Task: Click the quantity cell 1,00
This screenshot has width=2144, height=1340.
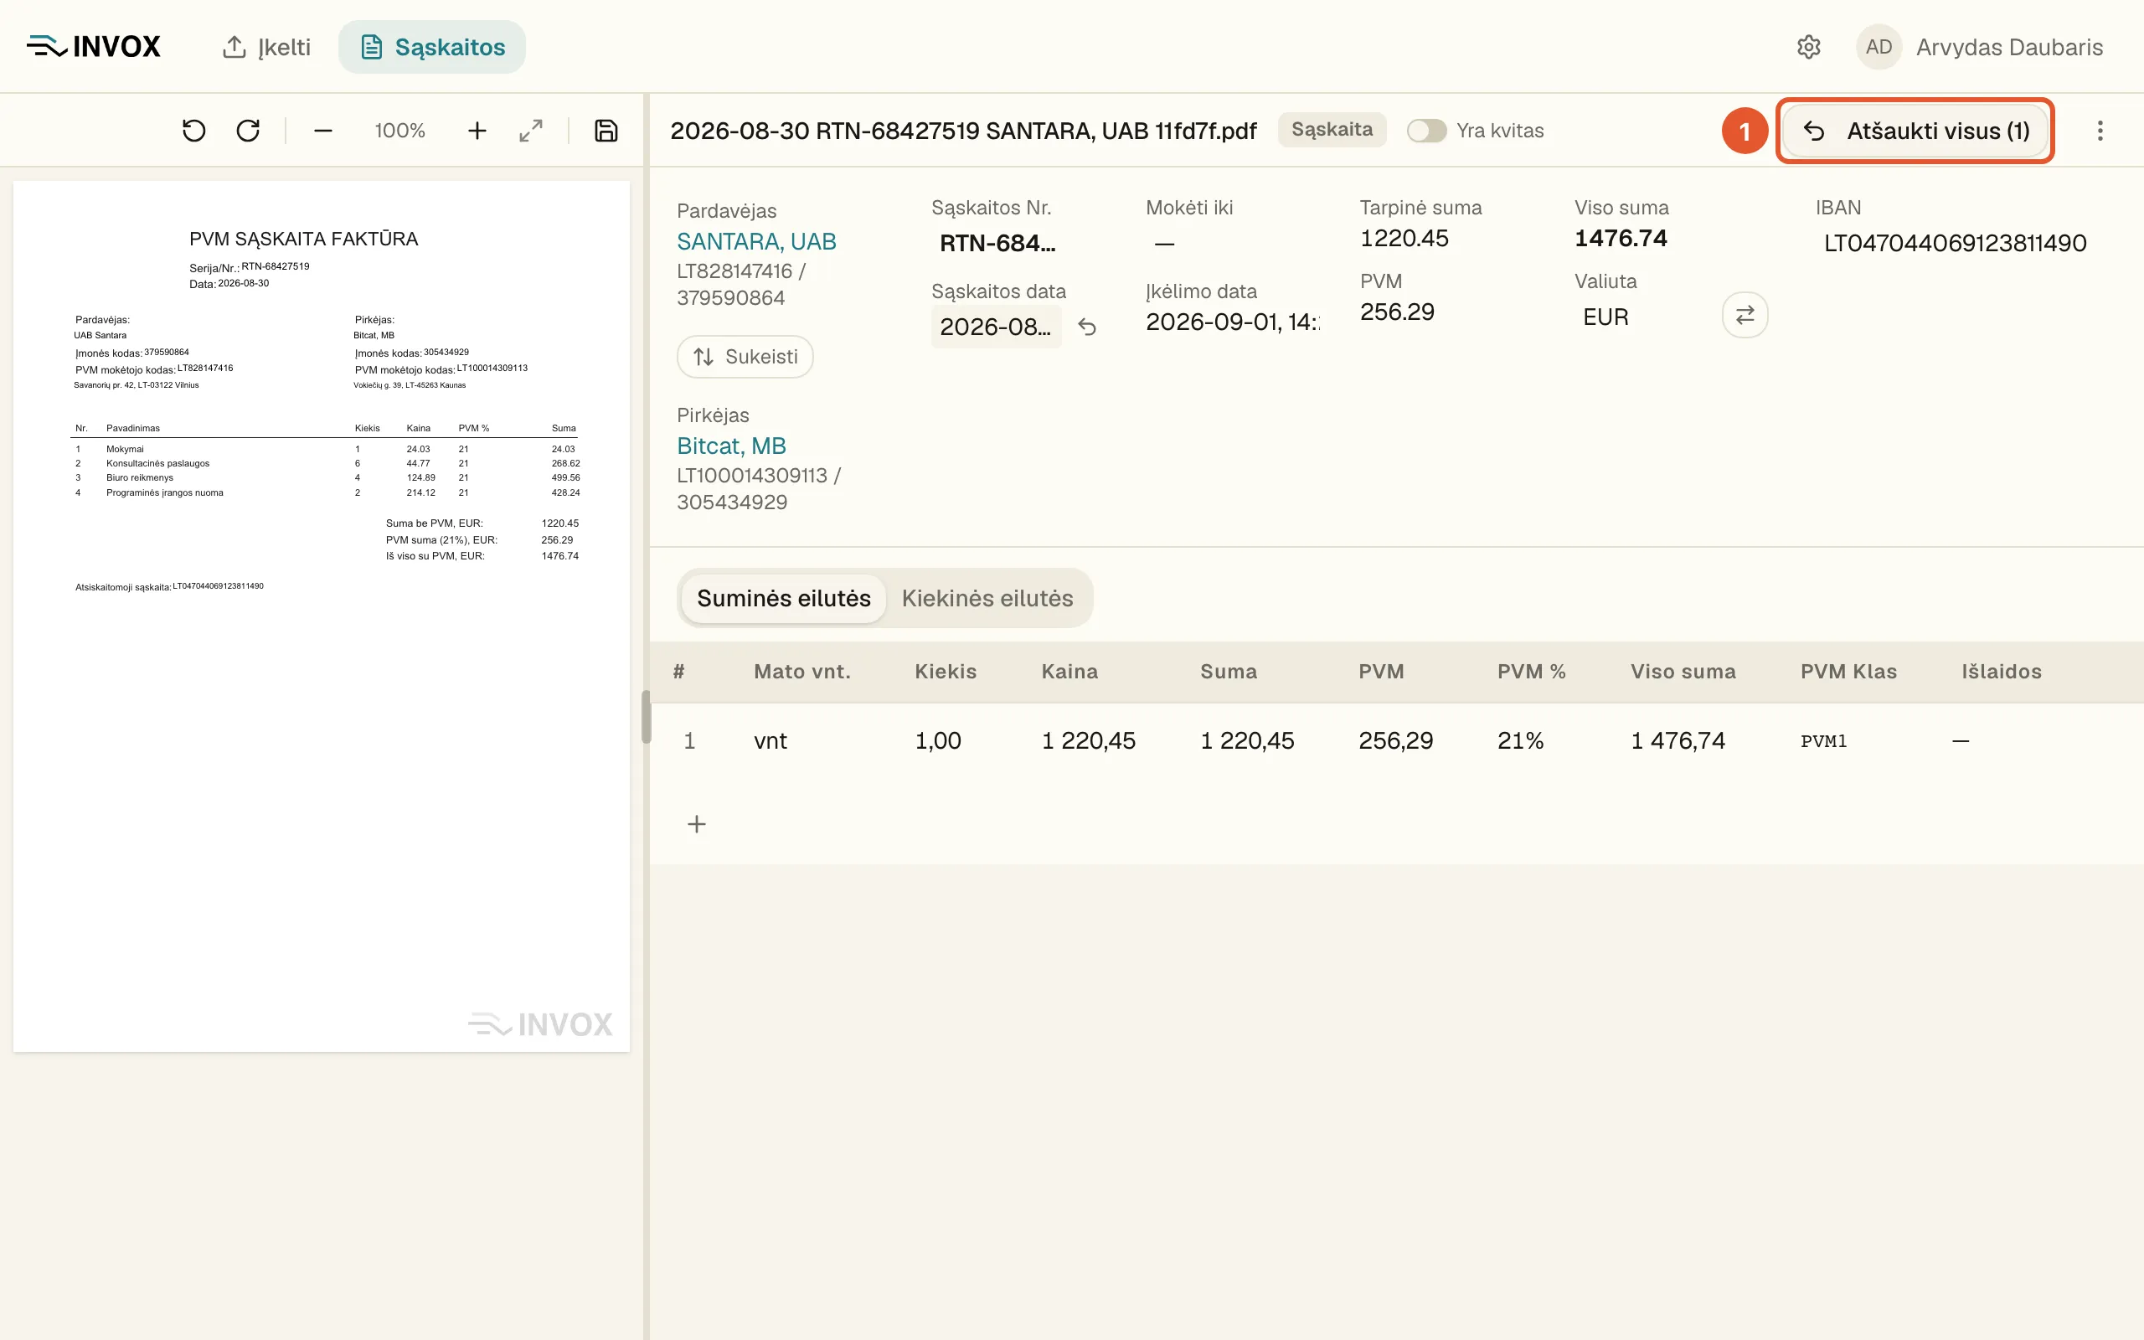Action: coord(938,741)
